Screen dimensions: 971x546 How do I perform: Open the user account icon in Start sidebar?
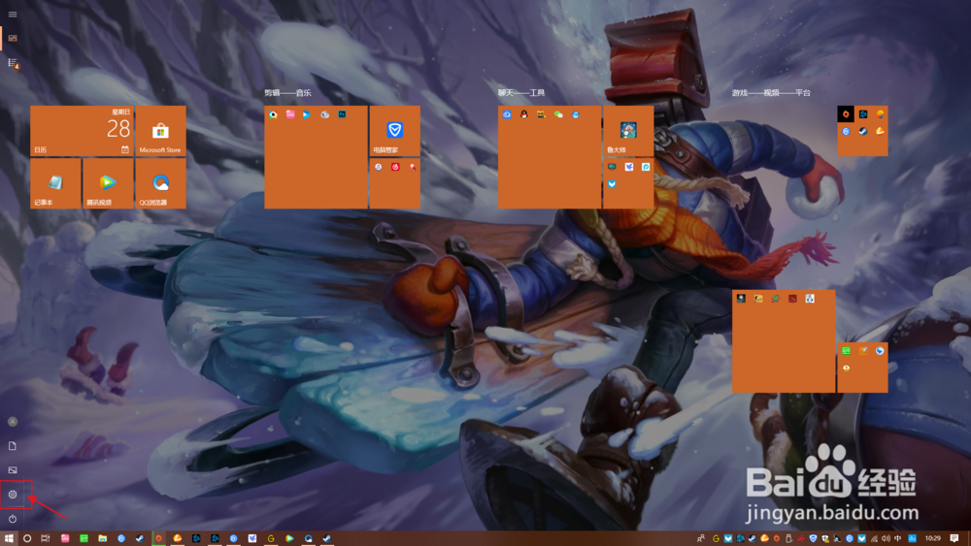13,422
